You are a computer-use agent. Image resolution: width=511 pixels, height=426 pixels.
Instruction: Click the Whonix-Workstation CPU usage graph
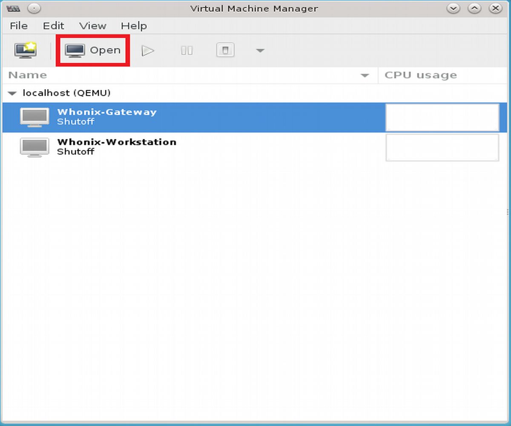tap(442, 147)
